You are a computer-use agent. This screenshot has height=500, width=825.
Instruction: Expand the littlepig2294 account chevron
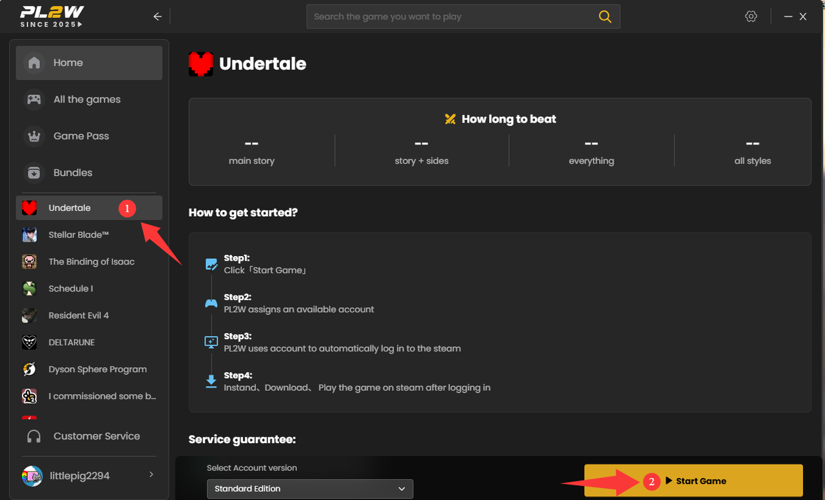[x=151, y=475]
